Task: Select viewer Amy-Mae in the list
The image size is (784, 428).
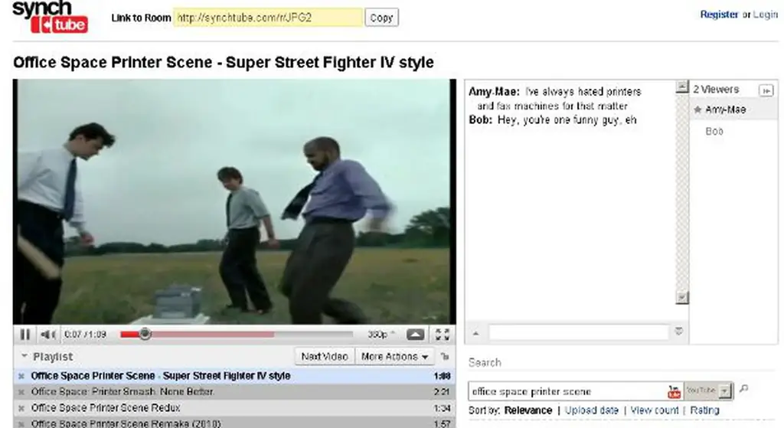Action: click(x=733, y=109)
